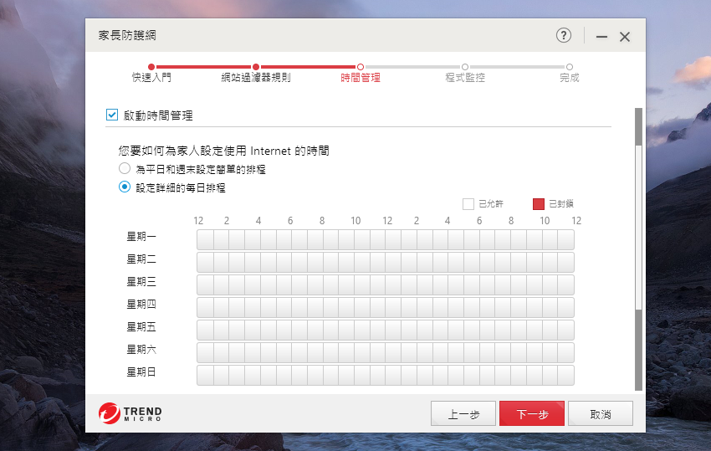The width and height of the screenshot is (711, 451).
Task: Block the first hour cell for 星期一
Action: click(x=206, y=239)
